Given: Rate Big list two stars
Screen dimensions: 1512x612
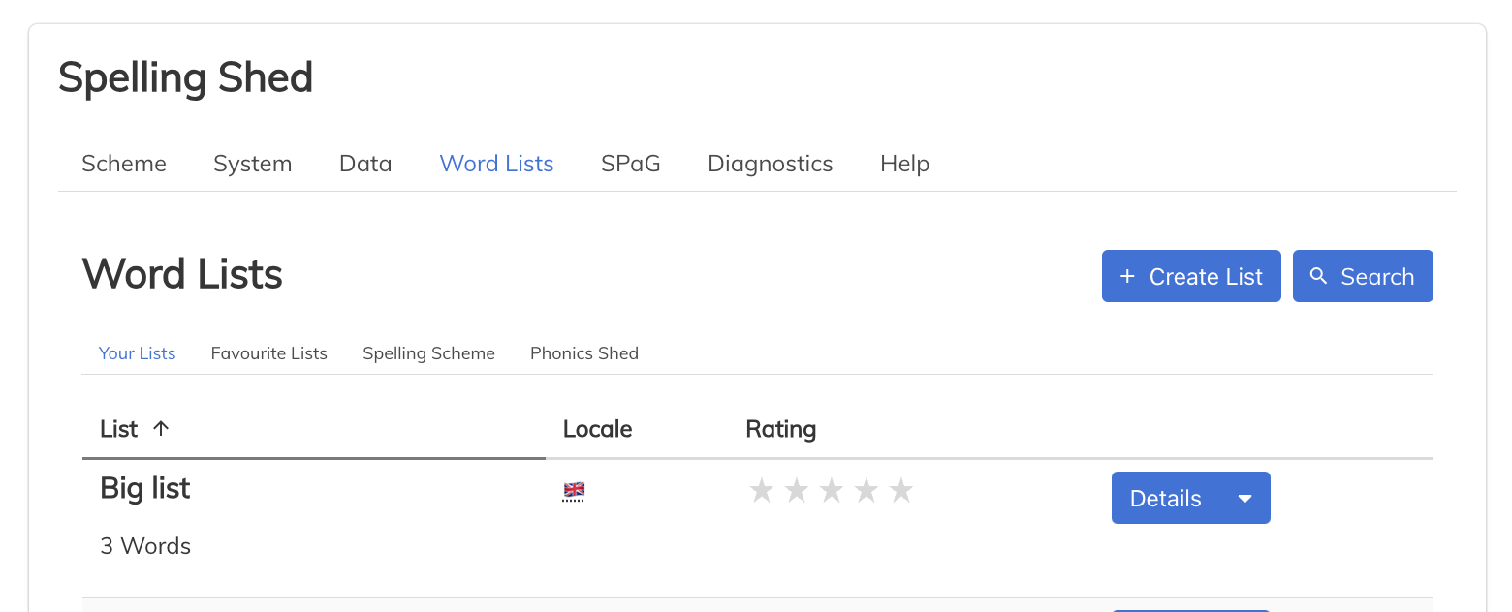Looking at the screenshot, I should (797, 491).
